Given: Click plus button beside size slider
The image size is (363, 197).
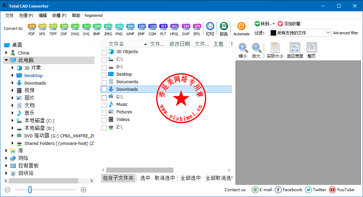Looking at the screenshot, I should 83,190.
